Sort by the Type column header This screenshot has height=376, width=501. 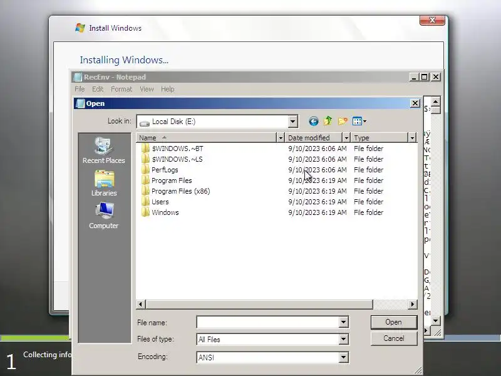pos(380,138)
